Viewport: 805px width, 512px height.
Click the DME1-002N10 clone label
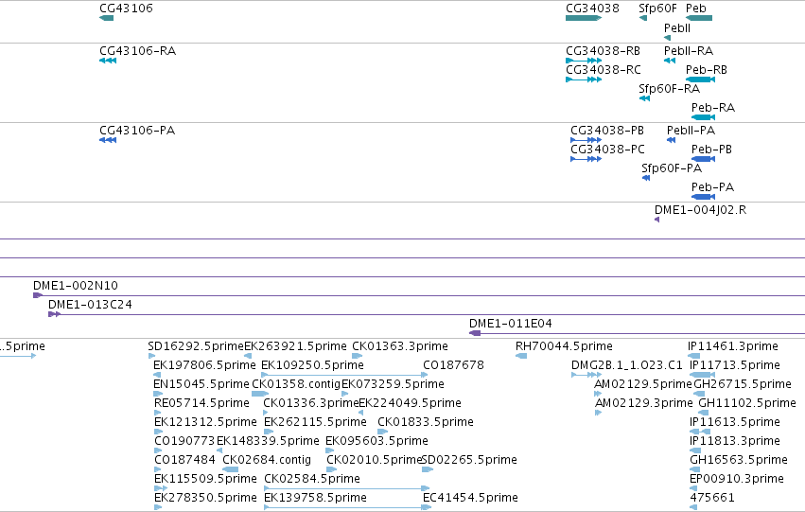[x=76, y=286]
